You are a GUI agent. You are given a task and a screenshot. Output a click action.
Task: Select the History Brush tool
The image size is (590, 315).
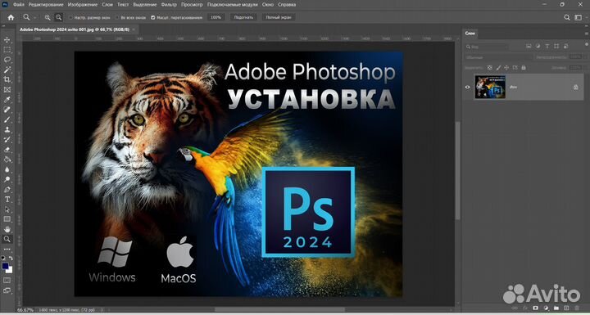pos(7,139)
